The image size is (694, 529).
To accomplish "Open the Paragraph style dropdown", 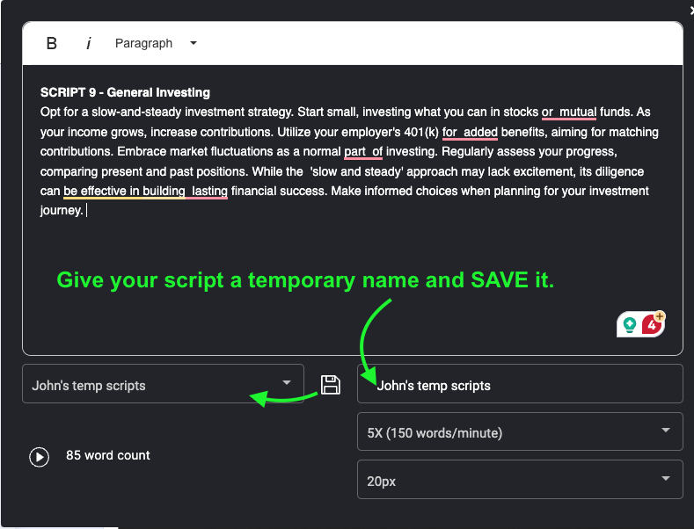I will 156,43.
